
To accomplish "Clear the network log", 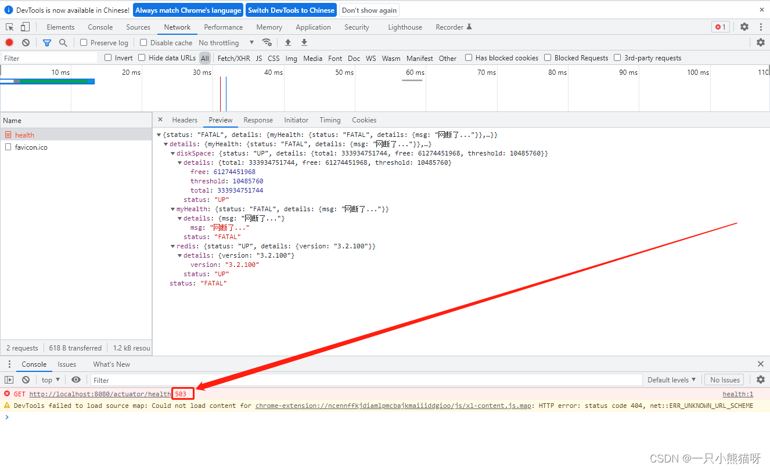I will tap(26, 43).
